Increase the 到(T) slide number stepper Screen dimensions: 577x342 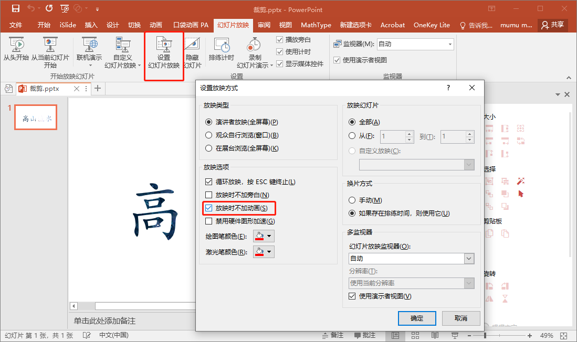(x=469, y=133)
